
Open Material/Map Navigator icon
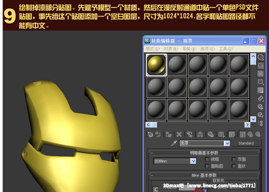click(261, 123)
